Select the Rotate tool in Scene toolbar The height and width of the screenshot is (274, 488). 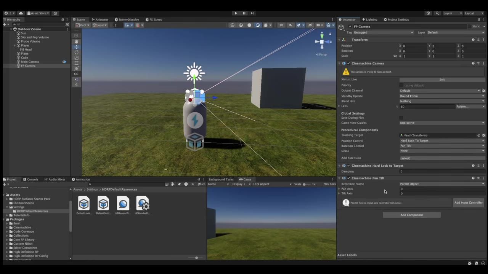pyautogui.click(x=76, y=52)
